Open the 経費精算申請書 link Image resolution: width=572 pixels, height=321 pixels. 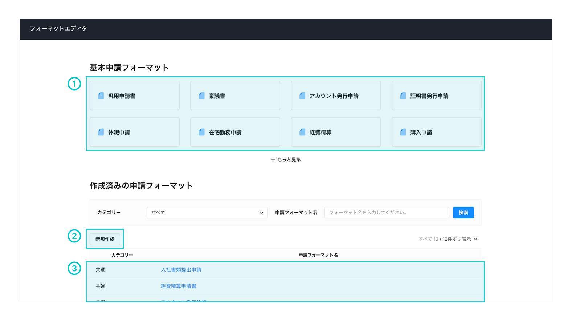coord(179,286)
